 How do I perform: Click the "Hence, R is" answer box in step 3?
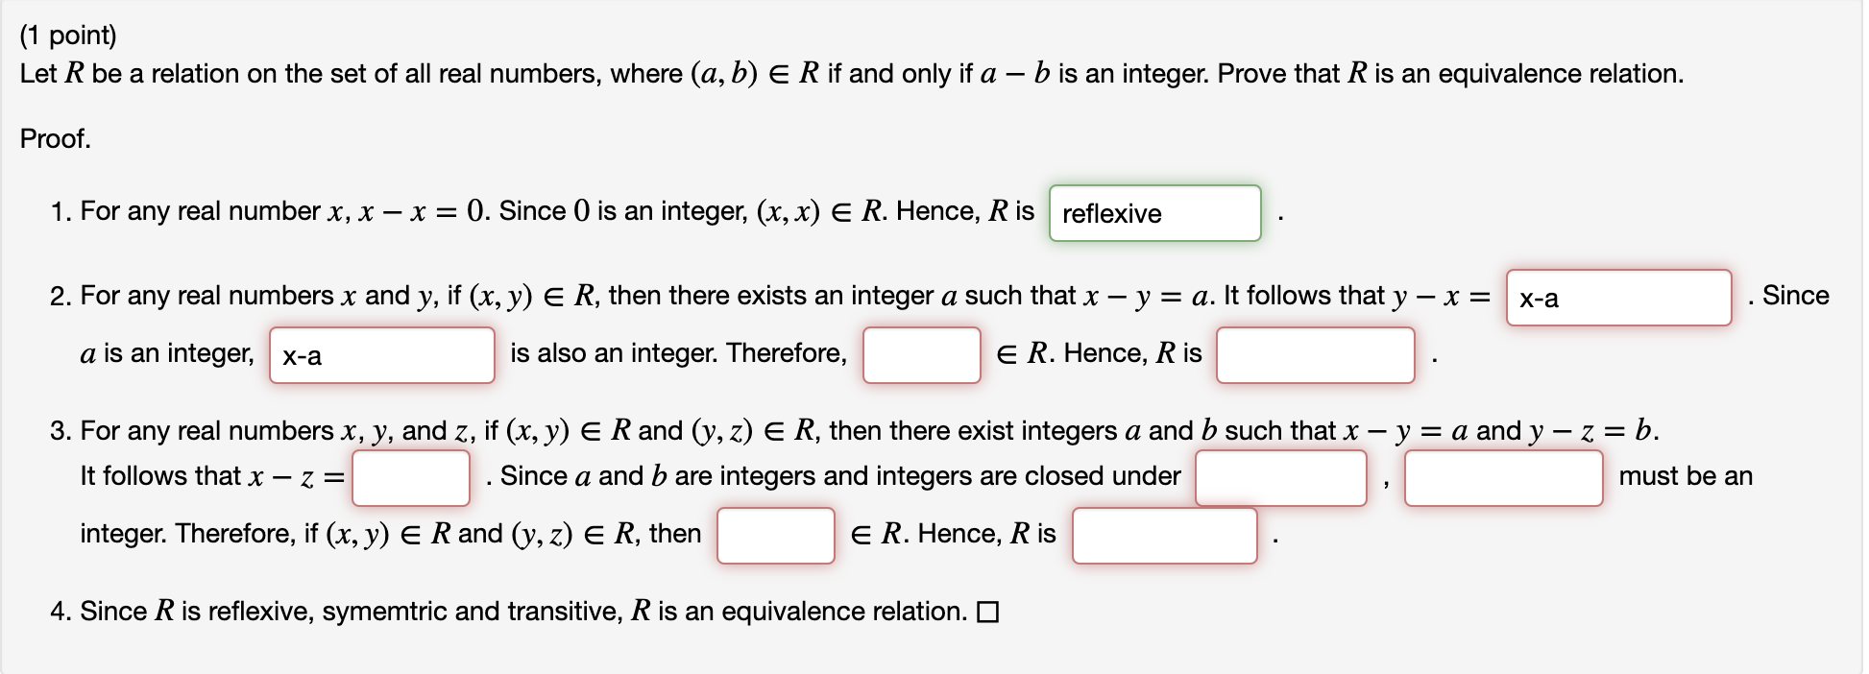pos(1165,536)
